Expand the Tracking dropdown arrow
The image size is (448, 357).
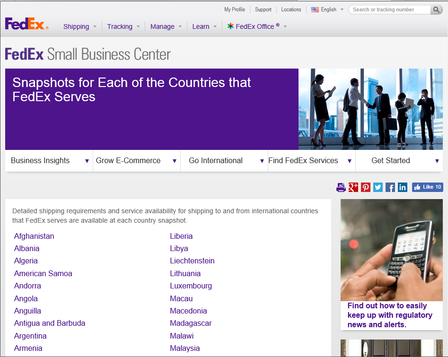pyautogui.click(x=138, y=26)
